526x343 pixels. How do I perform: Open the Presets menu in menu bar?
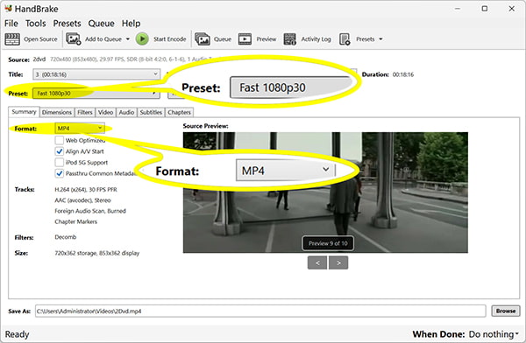[x=68, y=24]
